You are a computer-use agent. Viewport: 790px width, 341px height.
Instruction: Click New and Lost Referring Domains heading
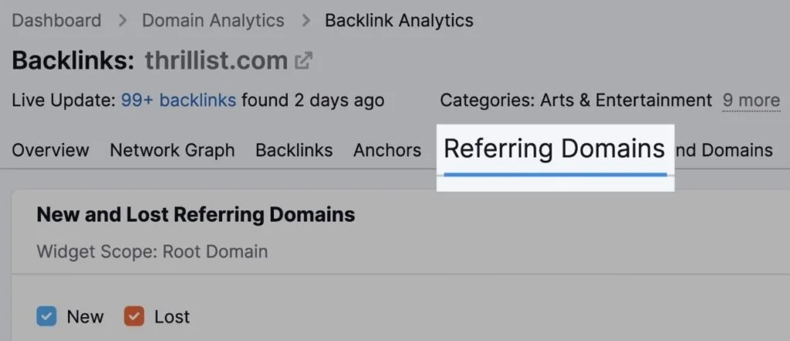(x=195, y=215)
